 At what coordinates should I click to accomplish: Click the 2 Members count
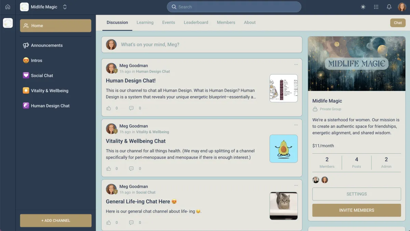tap(327, 162)
